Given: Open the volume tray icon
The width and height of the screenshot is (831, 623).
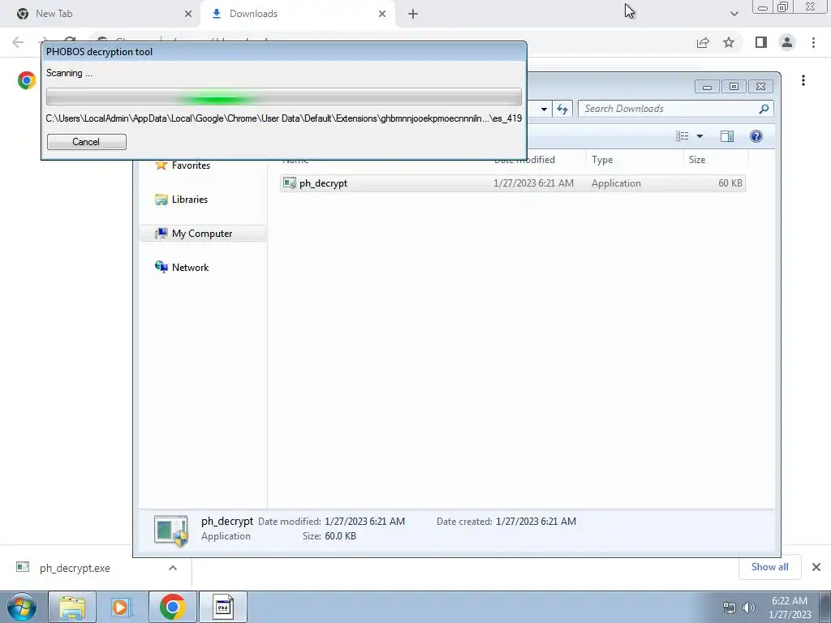Looking at the screenshot, I should click(x=749, y=608).
